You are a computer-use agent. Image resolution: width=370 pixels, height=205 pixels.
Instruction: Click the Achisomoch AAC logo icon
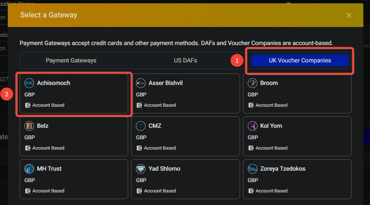(29, 83)
